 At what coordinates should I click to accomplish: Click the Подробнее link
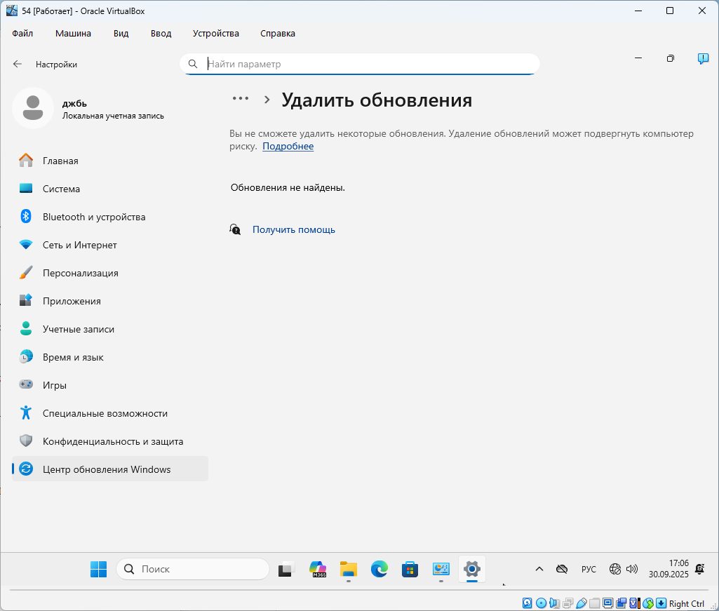288,146
